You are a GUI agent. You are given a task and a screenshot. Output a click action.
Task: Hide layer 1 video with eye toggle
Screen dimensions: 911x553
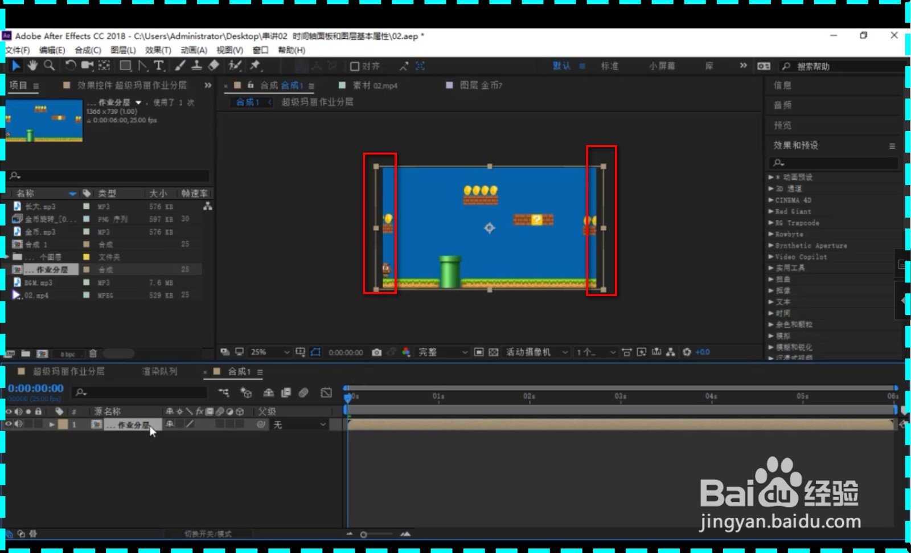coord(9,424)
